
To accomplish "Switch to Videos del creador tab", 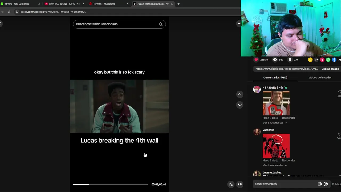I will [x=320, y=78].
